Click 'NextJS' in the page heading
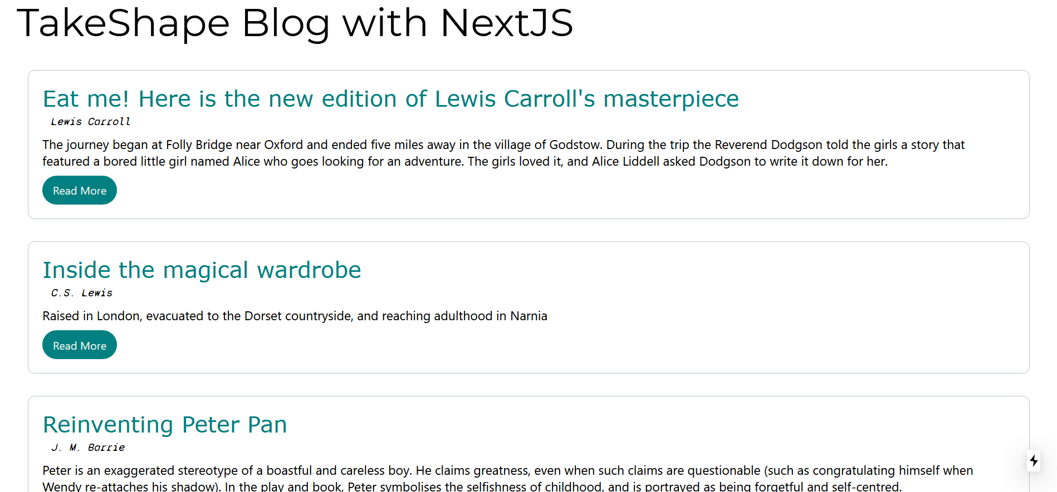The width and height of the screenshot is (1057, 492). 507,23
